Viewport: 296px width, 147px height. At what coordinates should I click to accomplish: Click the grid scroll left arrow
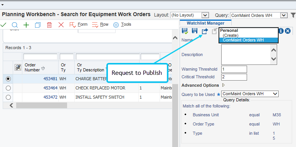coord(11,105)
